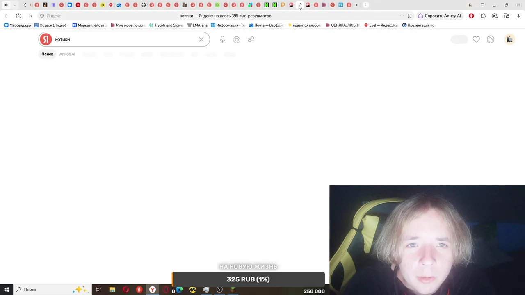Clear the search query with the X icon
Viewport: 525px width, 295px height.
[201, 39]
